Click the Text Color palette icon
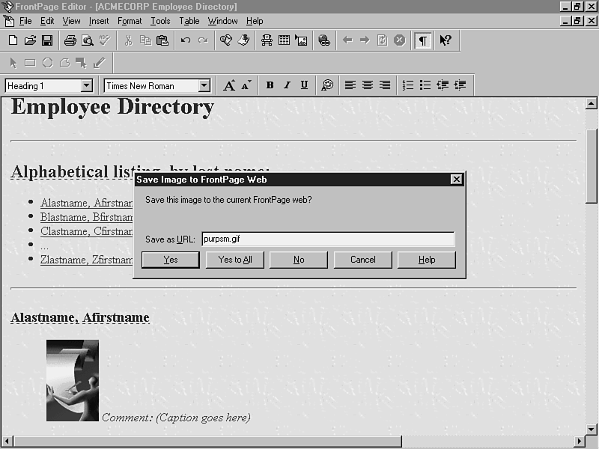This screenshot has width=599, height=449. coord(327,85)
